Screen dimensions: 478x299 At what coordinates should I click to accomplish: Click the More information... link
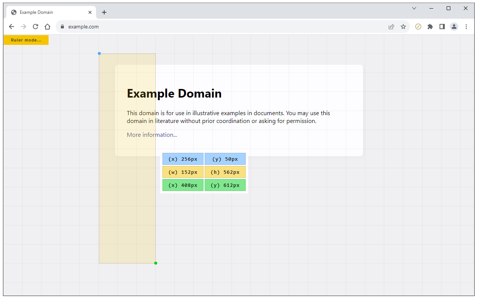click(x=152, y=135)
